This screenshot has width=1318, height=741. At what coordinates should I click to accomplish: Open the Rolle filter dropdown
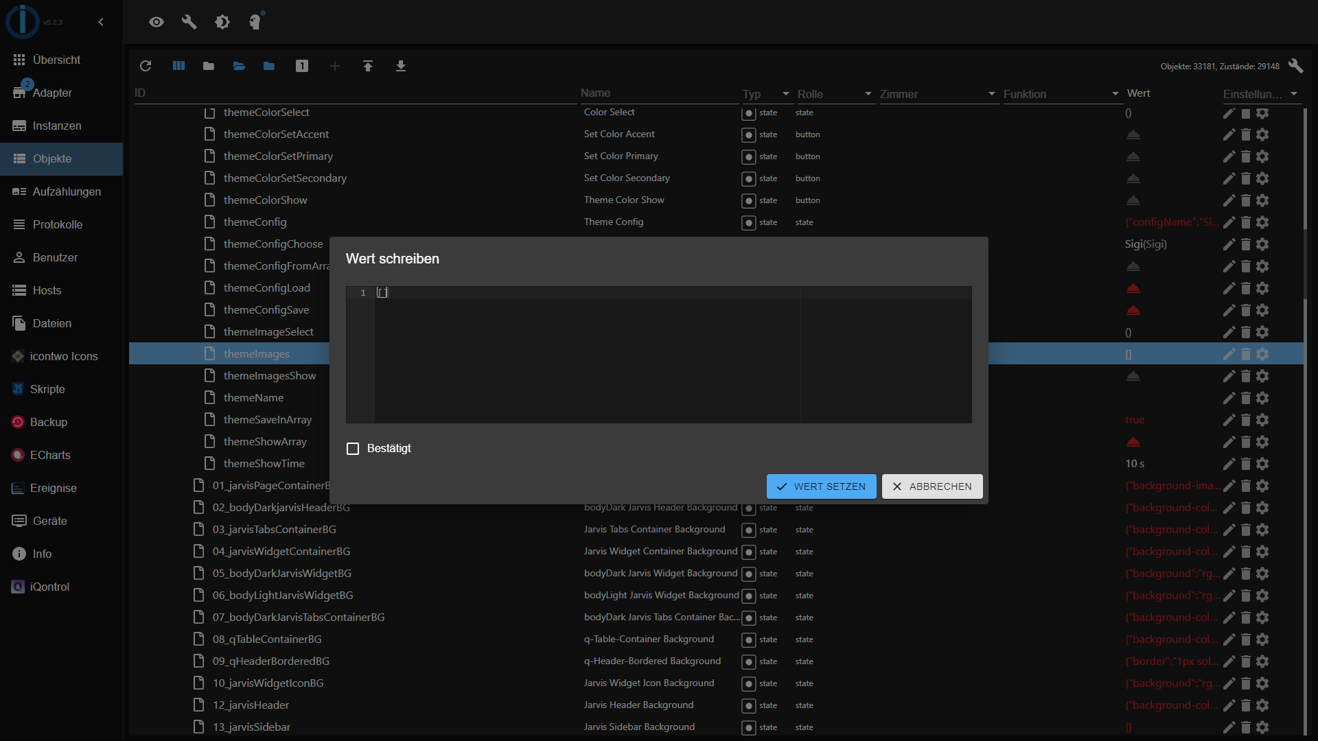(868, 94)
